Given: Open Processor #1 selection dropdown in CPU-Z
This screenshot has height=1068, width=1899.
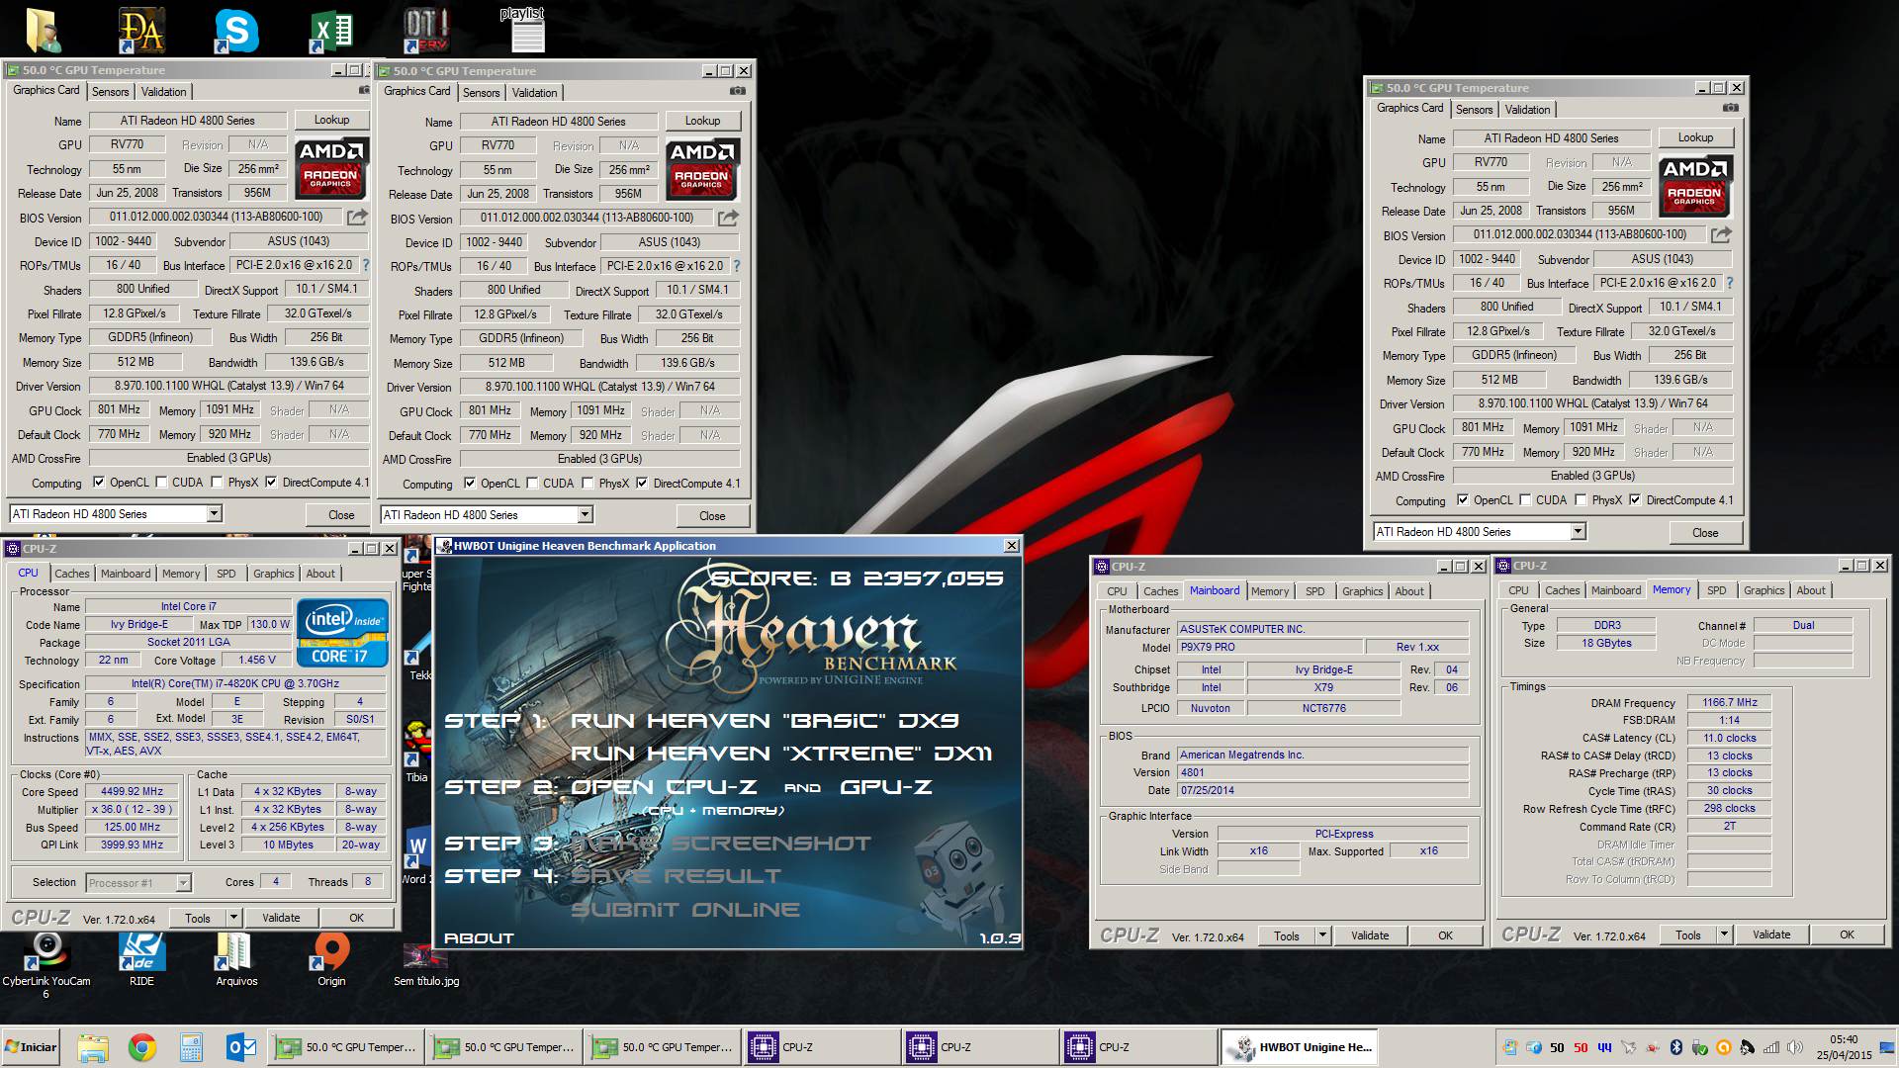Looking at the screenshot, I should pos(183,883).
